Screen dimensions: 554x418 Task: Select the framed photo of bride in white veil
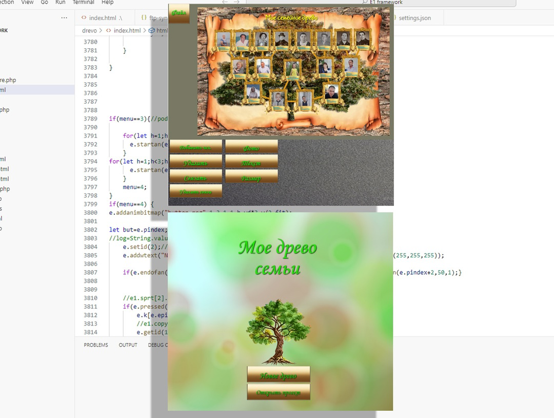253,92
